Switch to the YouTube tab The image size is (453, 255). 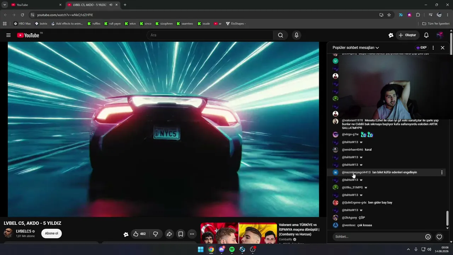click(x=35, y=5)
